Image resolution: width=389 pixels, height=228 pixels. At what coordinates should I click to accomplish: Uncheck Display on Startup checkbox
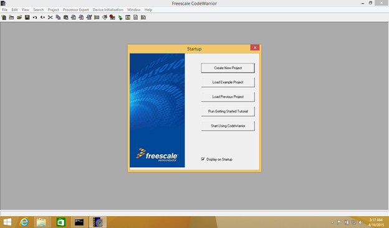(203, 159)
